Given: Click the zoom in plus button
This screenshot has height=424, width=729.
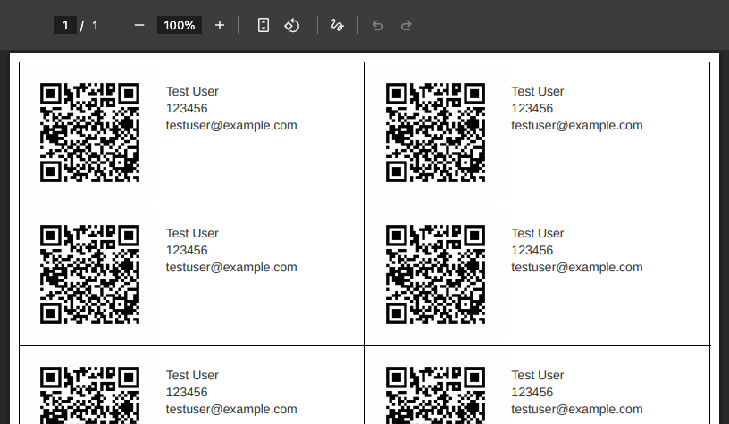Looking at the screenshot, I should tap(220, 25).
